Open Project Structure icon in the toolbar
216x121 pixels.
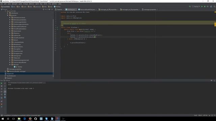(211, 7)
